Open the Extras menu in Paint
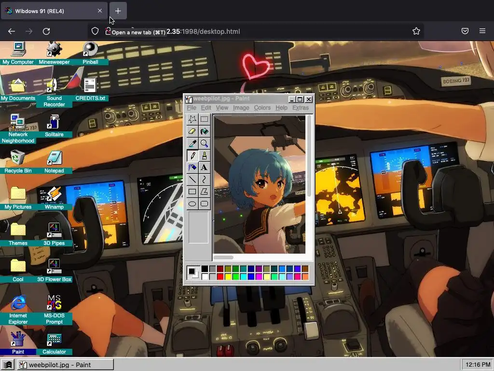Image resolution: width=494 pixels, height=371 pixels. point(300,108)
